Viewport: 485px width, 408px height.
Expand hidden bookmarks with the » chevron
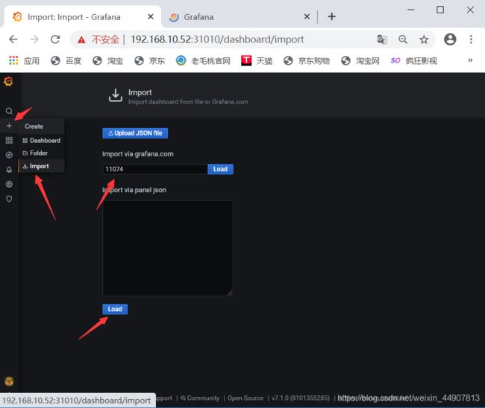(x=470, y=60)
